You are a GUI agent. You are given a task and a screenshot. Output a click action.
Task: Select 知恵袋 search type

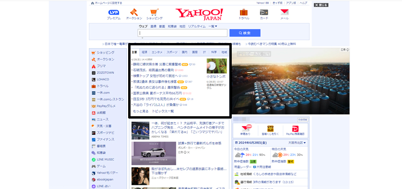[172, 26]
